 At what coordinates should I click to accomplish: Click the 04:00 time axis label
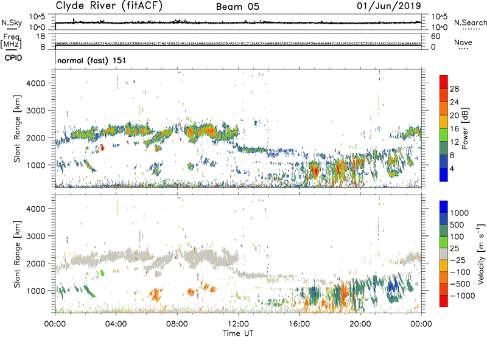pyautogui.click(x=116, y=324)
